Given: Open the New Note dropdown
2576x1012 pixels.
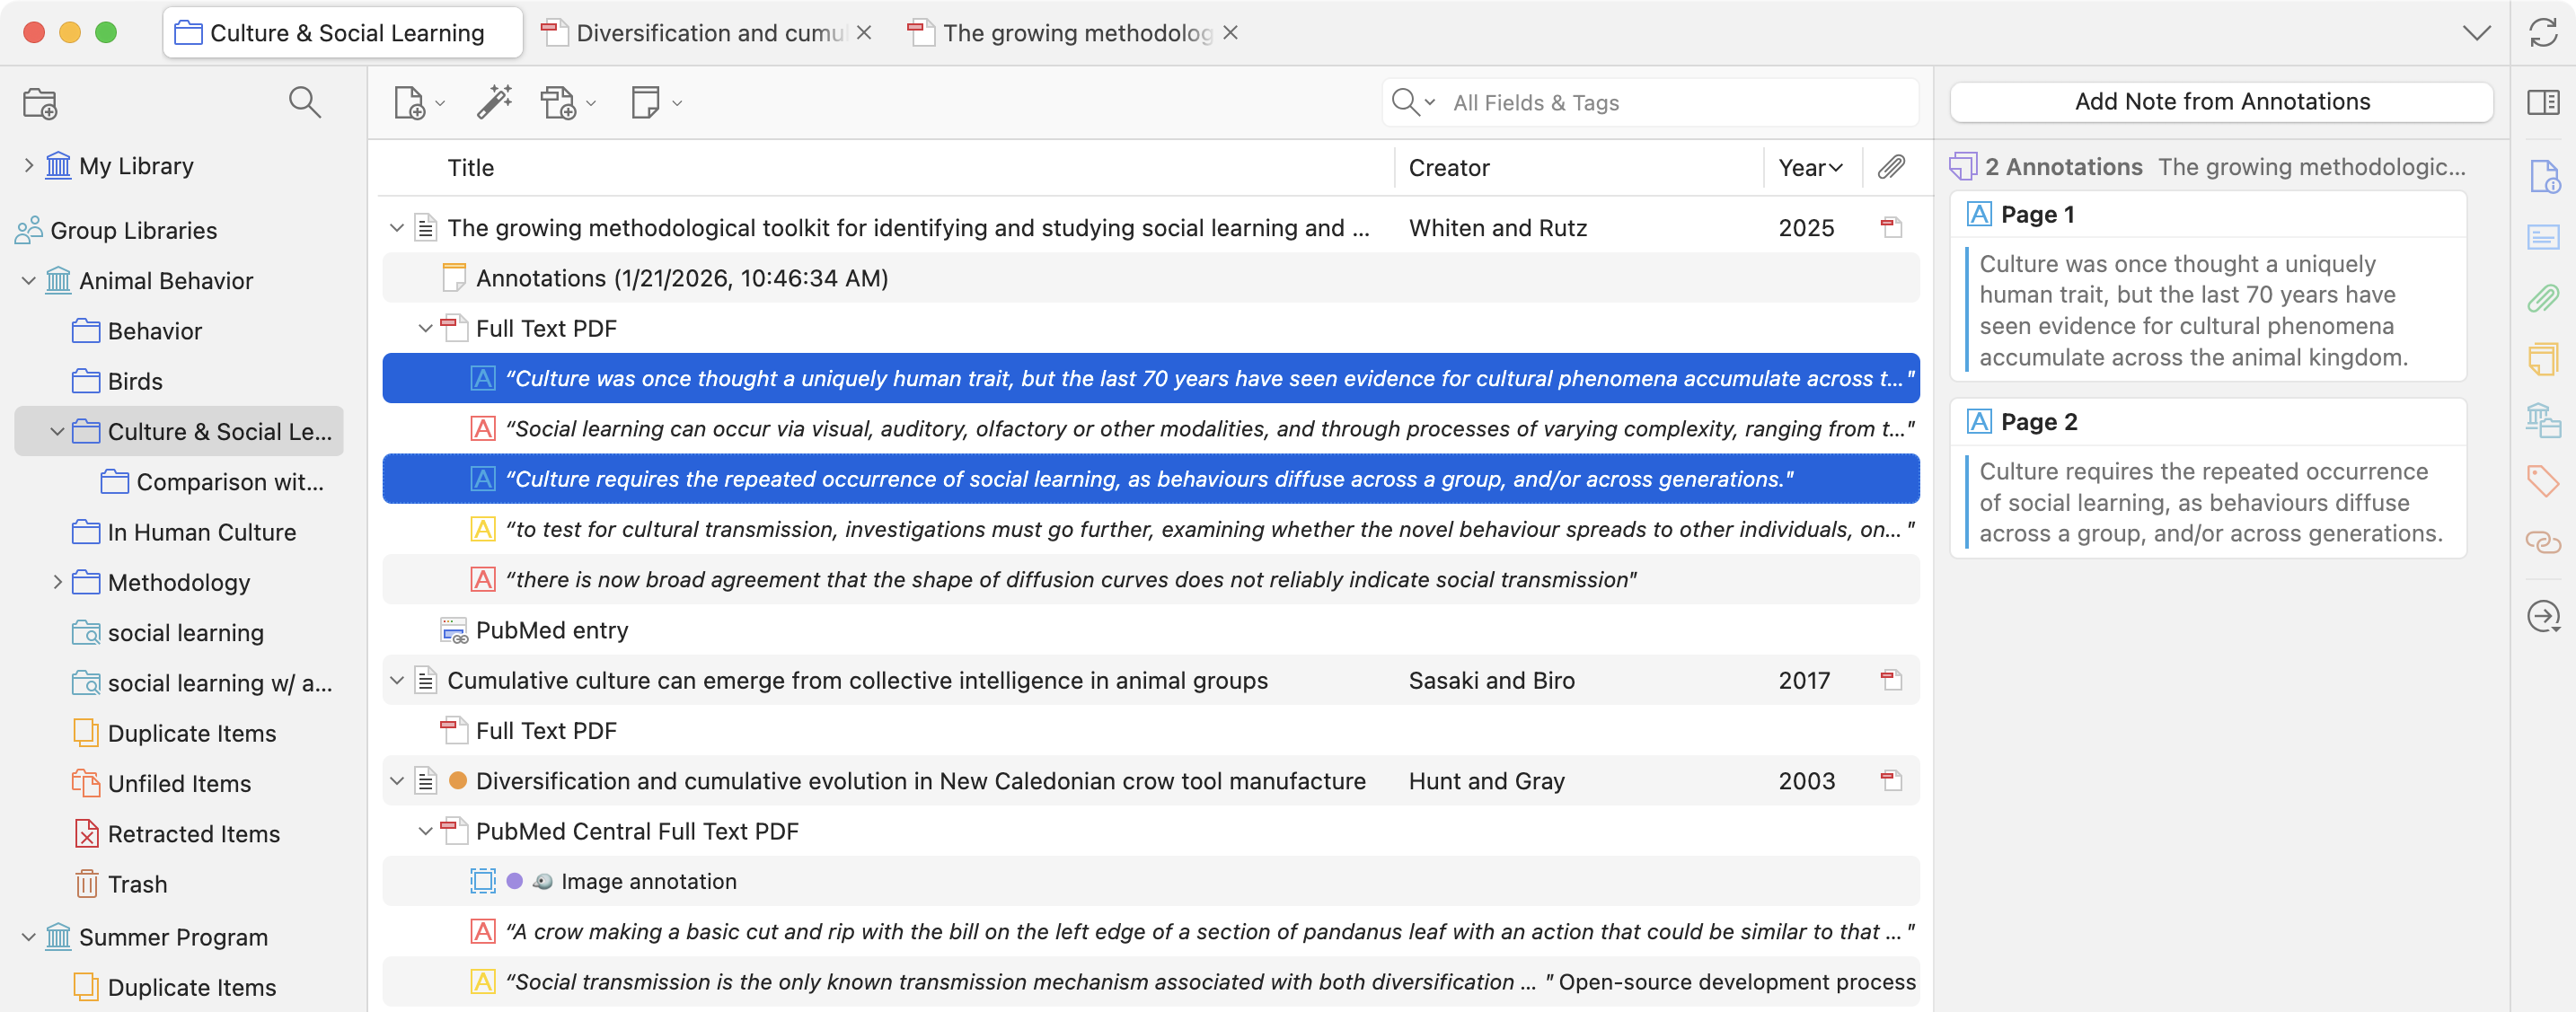Looking at the screenshot, I should 677,103.
